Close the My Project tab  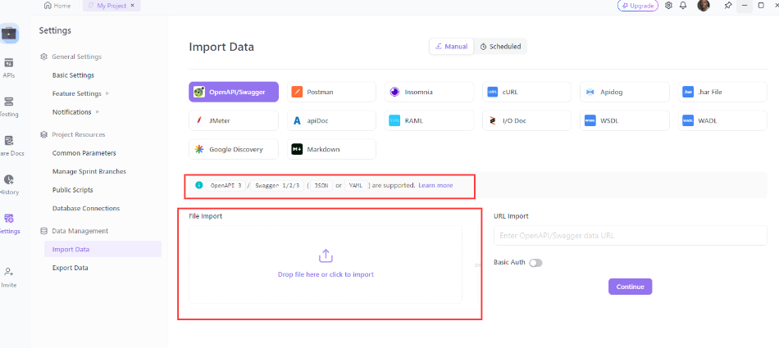(x=133, y=6)
